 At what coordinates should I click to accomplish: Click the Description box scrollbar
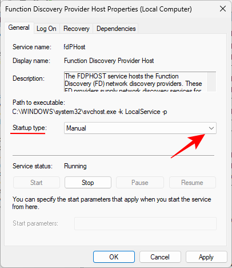pyautogui.click(x=211, y=82)
